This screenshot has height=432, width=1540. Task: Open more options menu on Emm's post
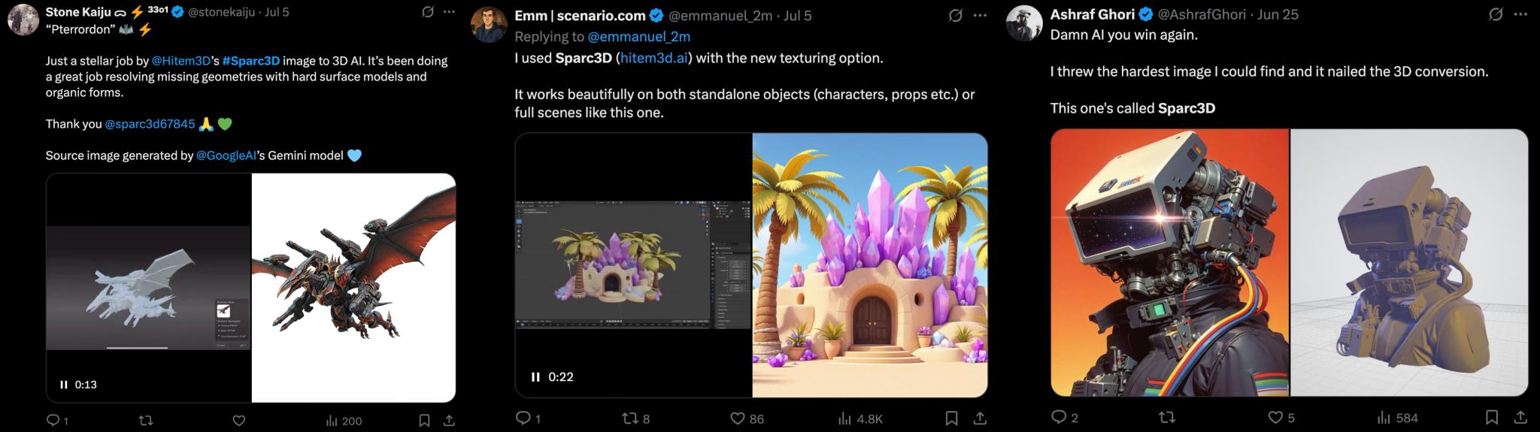[980, 15]
